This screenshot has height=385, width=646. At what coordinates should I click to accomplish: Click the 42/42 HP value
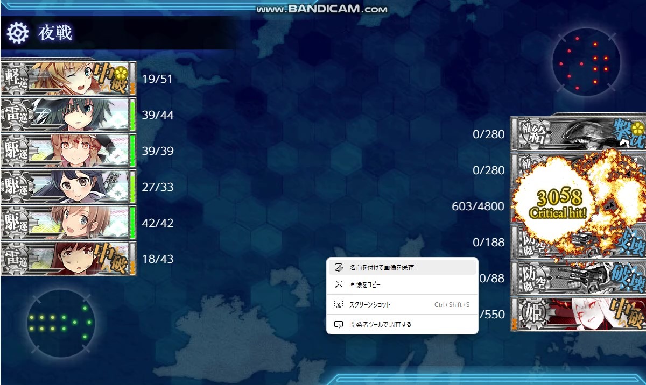(158, 223)
